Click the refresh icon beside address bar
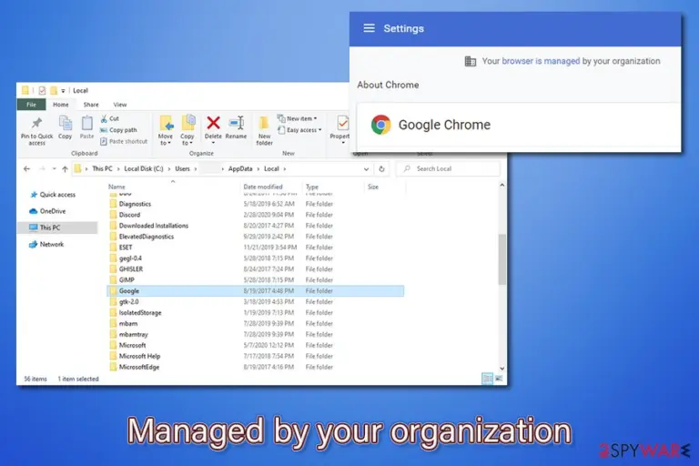Image resolution: width=699 pixels, height=466 pixels. point(381,169)
